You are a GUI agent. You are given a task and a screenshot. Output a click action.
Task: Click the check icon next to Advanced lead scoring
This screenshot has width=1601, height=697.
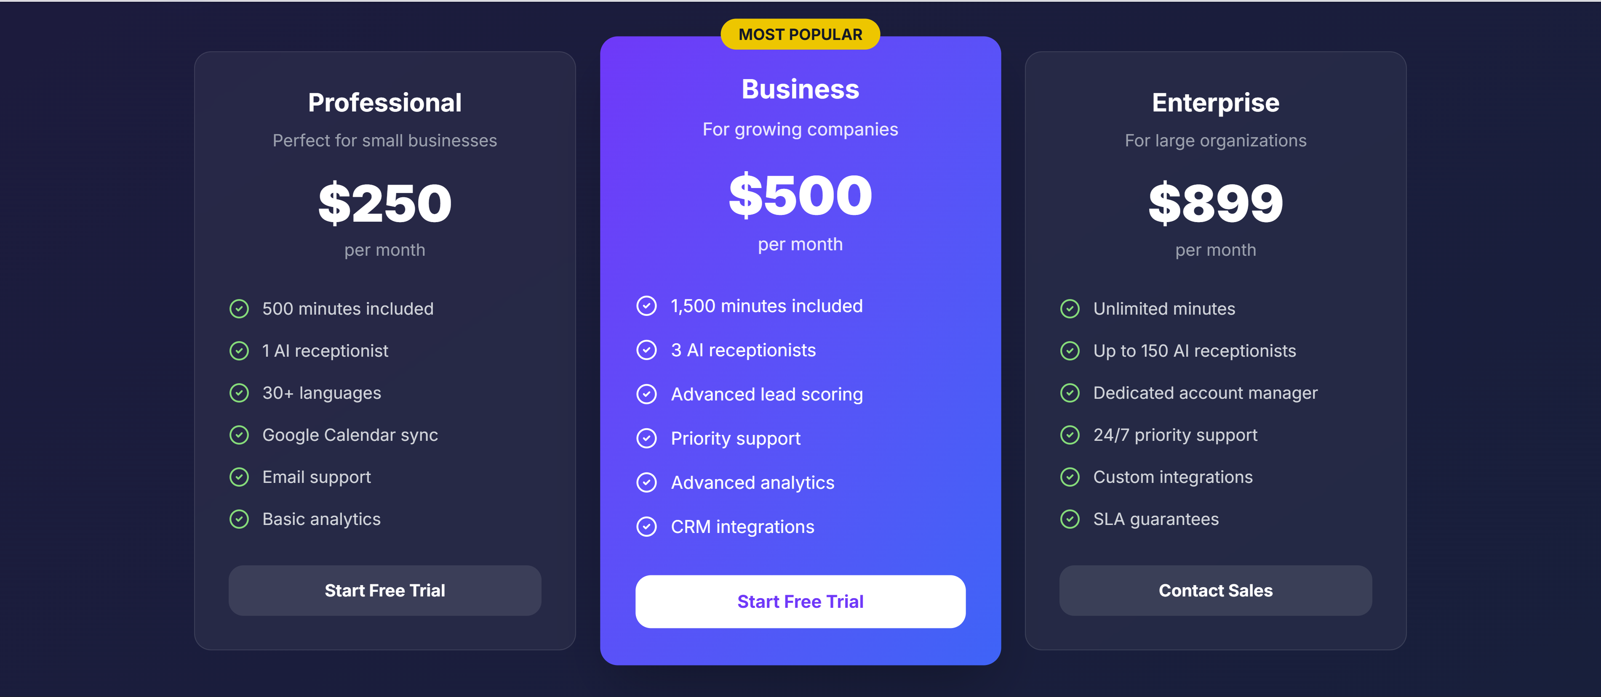coord(647,394)
